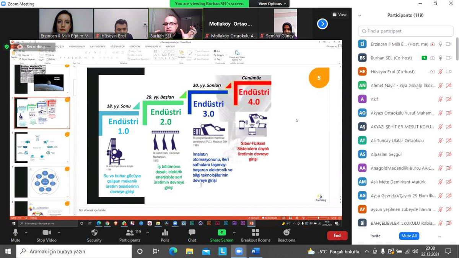Open Task View on the taskbar
This screenshot has height=258, width=459.
point(156,251)
